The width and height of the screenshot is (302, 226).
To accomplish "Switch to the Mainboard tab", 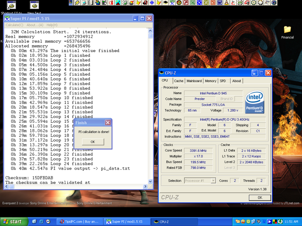I will [x=194, y=81].
